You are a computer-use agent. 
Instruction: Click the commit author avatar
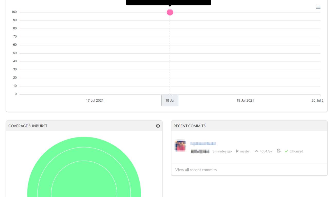point(181,146)
